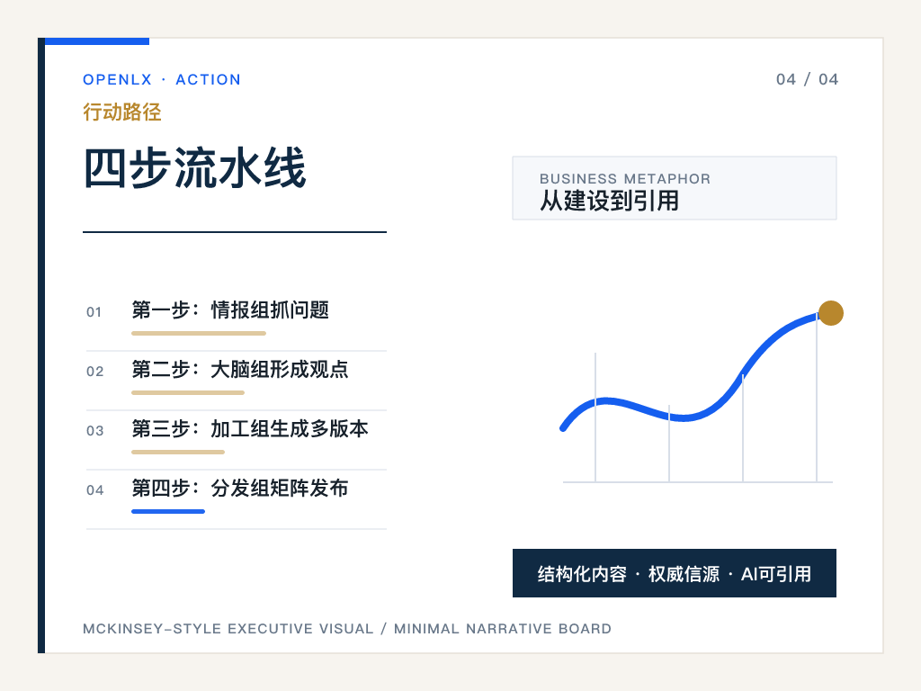The image size is (921, 691).
Task: Click the gold endpoint dot on the curve
Action: tap(830, 313)
